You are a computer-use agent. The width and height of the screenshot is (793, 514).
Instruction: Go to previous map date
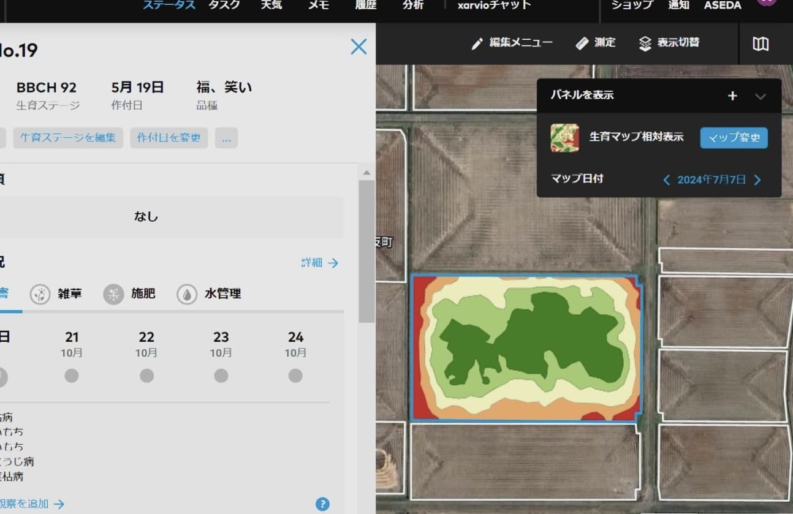pos(667,180)
